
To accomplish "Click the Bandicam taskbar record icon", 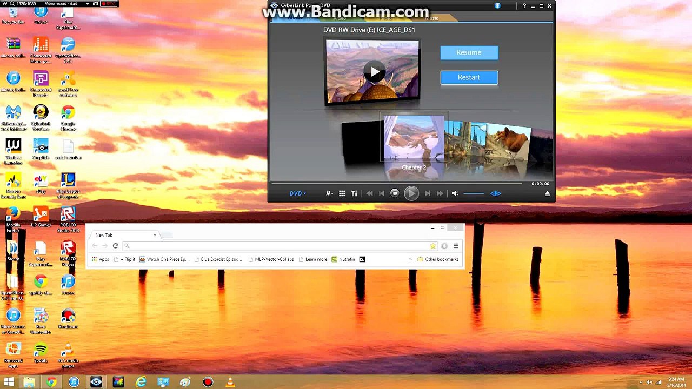I will [208, 382].
